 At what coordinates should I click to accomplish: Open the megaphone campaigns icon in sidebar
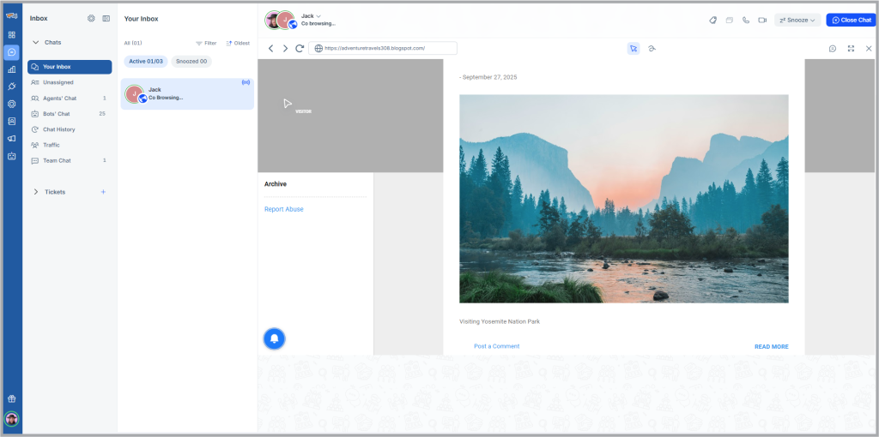(12, 139)
